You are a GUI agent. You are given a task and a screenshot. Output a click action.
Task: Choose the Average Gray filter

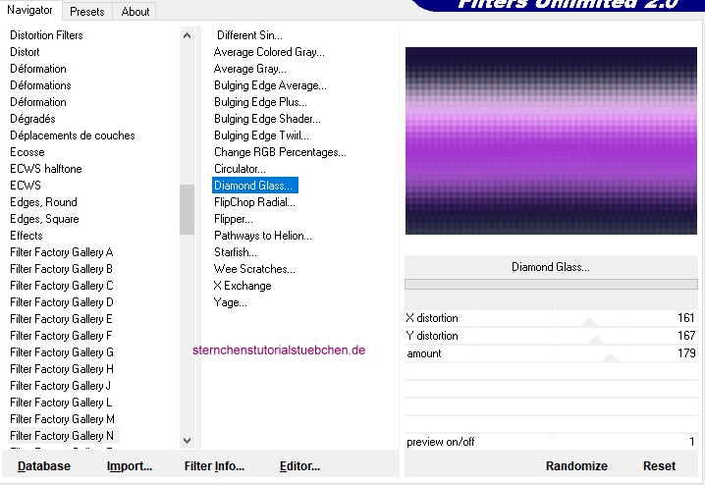click(250, 69)
